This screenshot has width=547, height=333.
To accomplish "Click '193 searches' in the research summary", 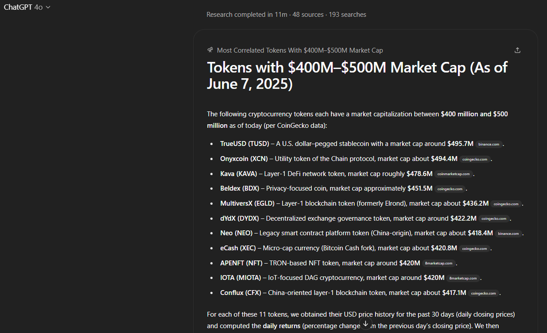I will pyautogui.click(x=347, y=15).
